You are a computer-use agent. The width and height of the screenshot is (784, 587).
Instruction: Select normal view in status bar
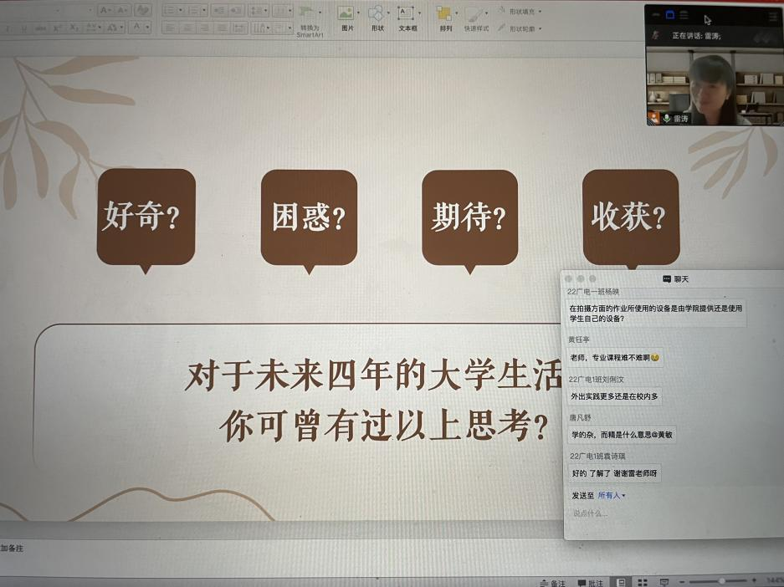(621, 582)
